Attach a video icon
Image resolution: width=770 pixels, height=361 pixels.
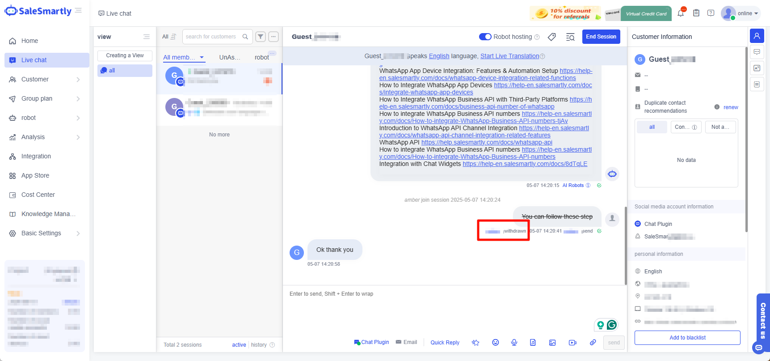tap(572, 343)
